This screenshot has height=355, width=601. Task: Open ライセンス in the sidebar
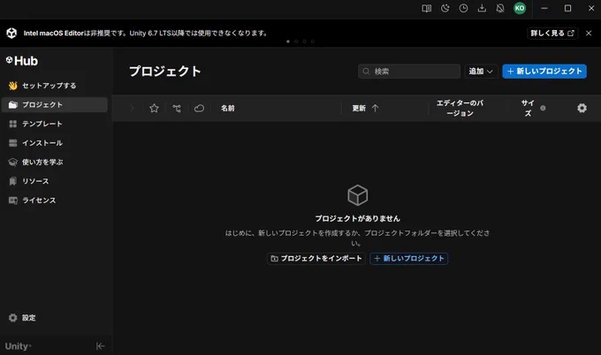pyautogui.click(x=55, y=200)
